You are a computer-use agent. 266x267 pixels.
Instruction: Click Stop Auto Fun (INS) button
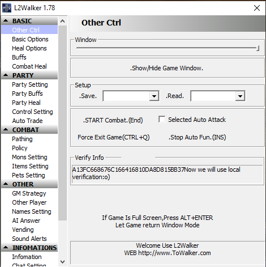pos(197,137)
